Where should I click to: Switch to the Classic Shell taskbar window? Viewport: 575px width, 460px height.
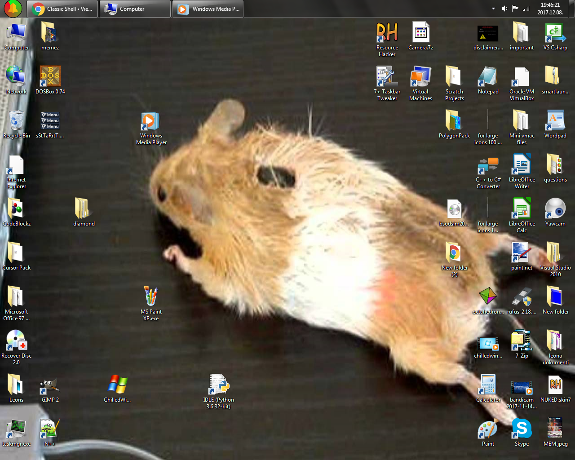[x=62, y=9]
